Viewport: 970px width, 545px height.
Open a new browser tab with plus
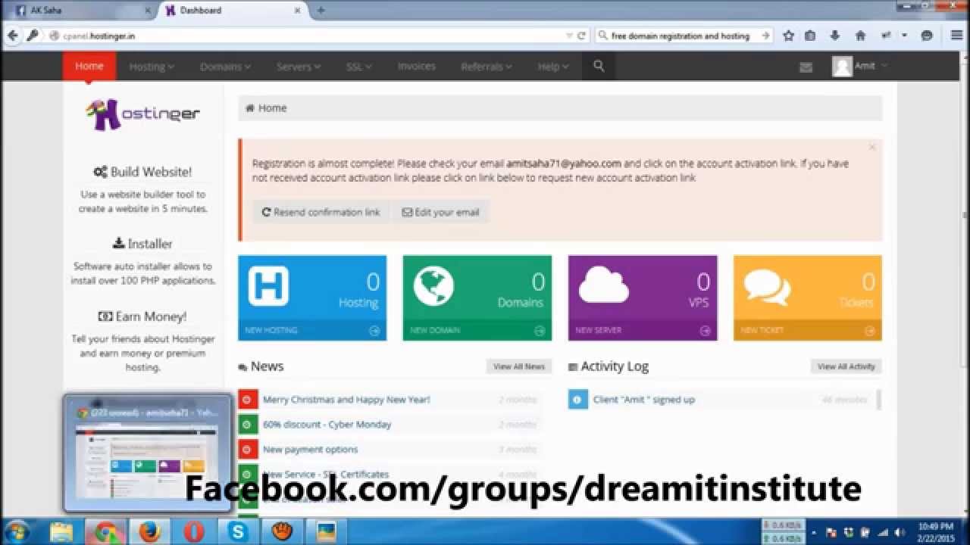[x=321, y=11]
